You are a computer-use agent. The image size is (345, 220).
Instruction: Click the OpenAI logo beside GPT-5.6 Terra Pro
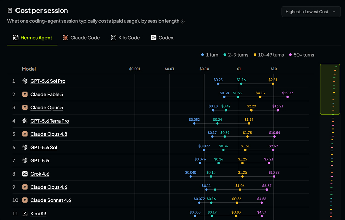(x=25, y=121)
